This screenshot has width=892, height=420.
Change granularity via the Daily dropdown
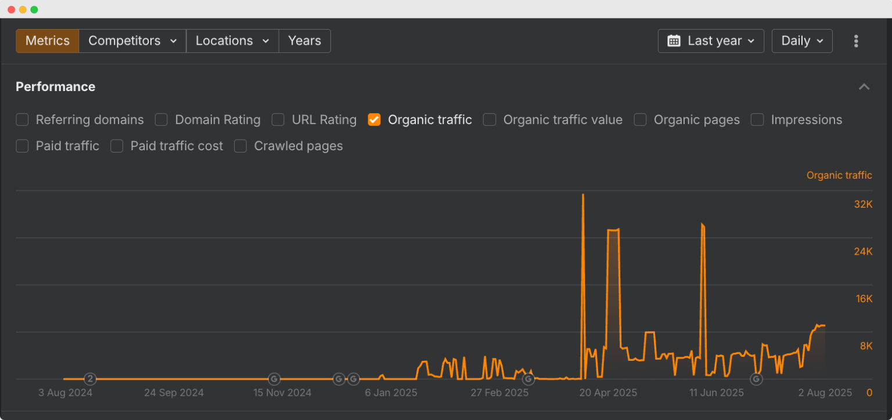point(802,41)
